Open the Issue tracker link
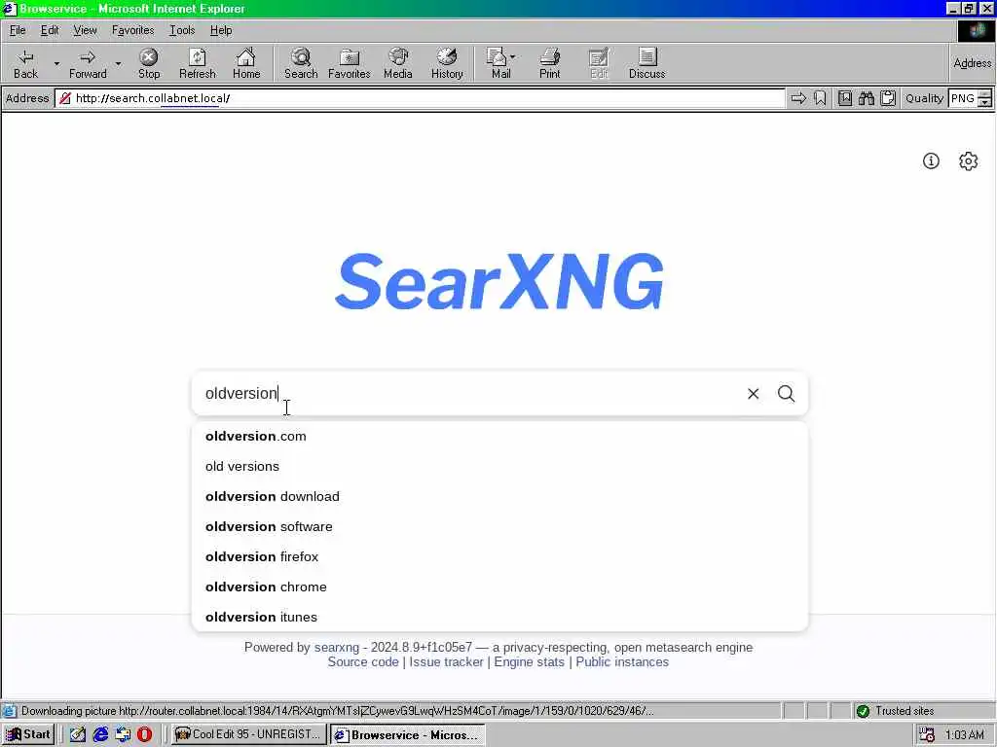The width and height of the screenshot is (997, 747). 446,661
